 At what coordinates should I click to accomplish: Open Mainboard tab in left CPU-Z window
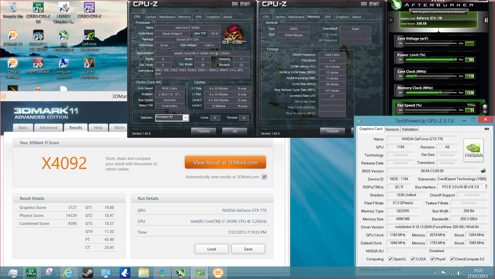tap(167, 17)
